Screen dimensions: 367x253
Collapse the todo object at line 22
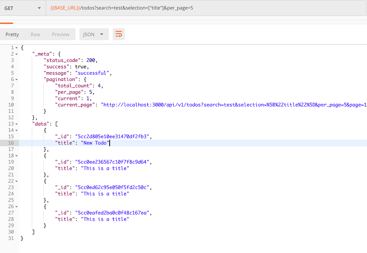[16, 181]
